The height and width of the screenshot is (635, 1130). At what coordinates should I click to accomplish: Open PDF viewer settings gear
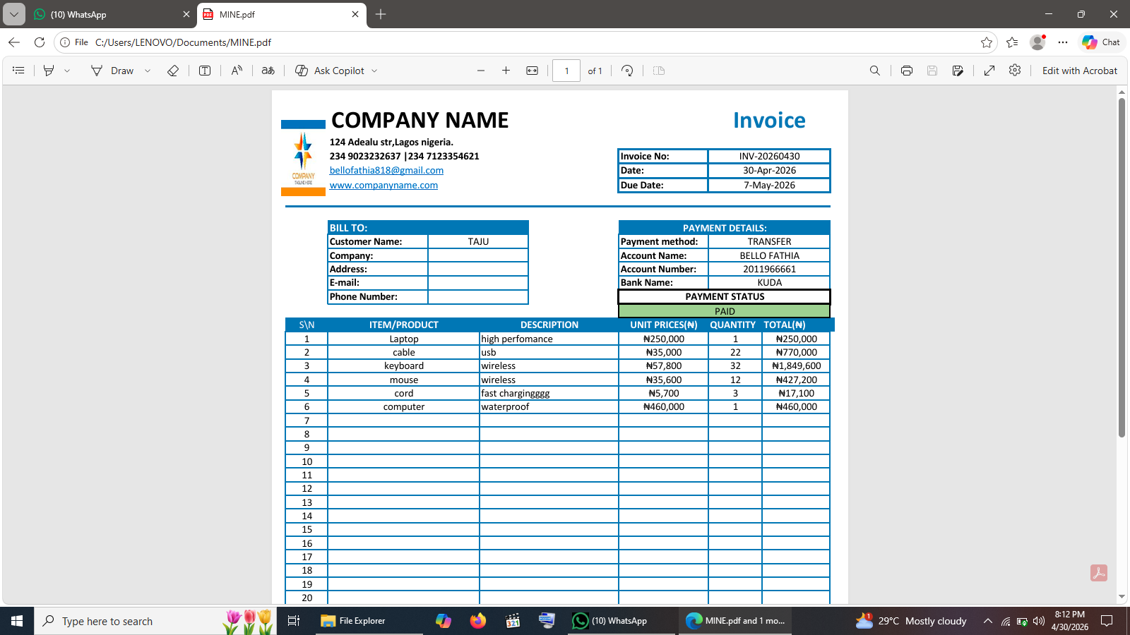coord(1015,71)
